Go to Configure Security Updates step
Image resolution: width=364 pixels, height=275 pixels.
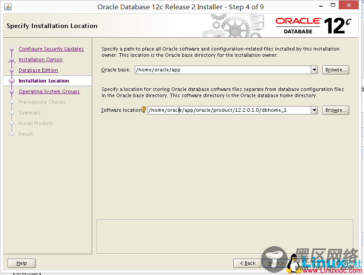click(51, 49)
